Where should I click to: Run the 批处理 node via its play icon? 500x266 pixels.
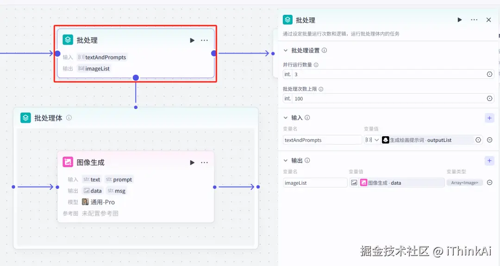pos(192,40)
